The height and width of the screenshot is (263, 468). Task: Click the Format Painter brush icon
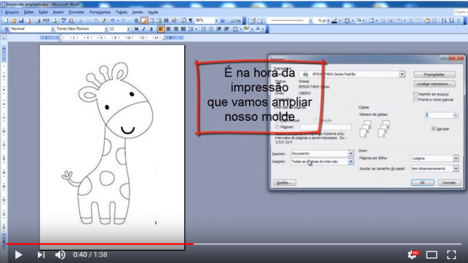click(x=104, y=21)
